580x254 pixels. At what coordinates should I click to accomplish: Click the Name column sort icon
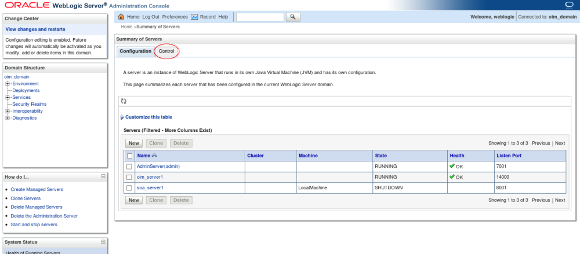[154, 156]
